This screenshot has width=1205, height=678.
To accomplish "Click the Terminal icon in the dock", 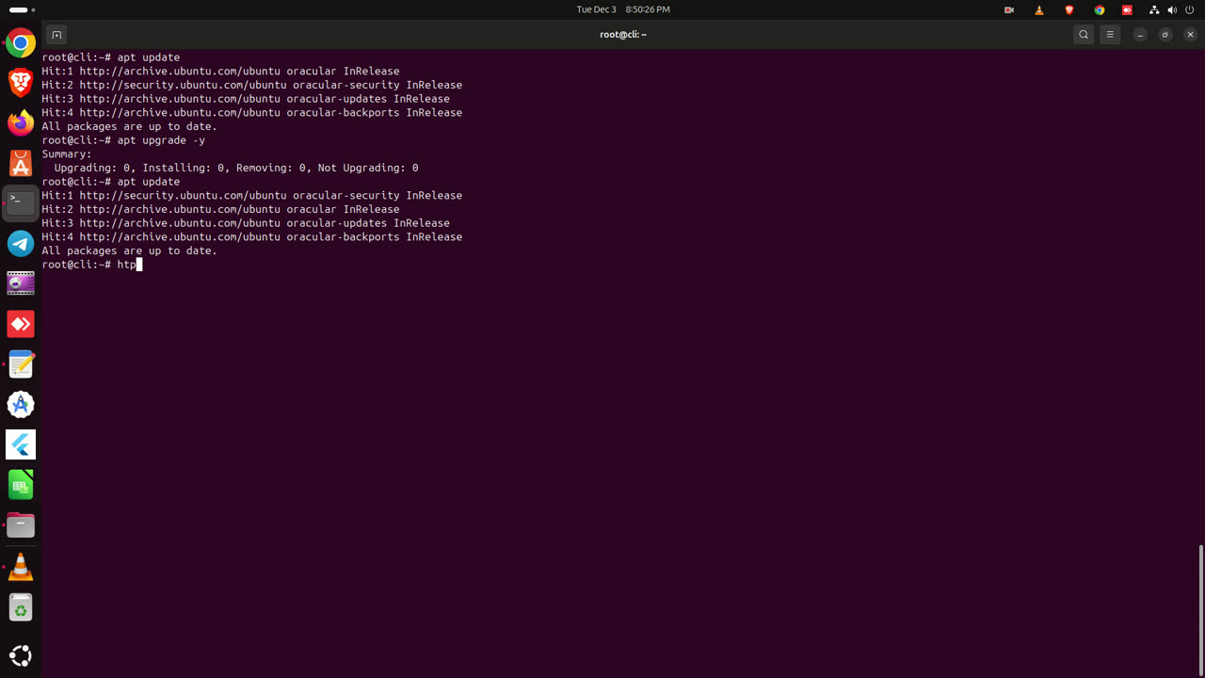I will pos(21,202).
